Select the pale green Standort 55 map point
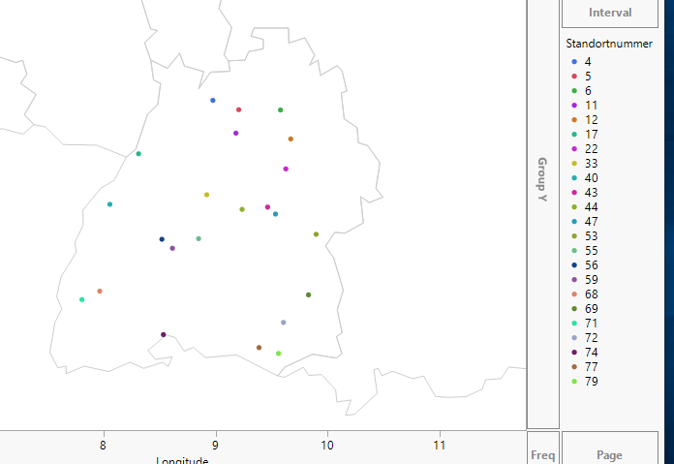This screenshot has height=464, width=674. (x=199, y=238)
